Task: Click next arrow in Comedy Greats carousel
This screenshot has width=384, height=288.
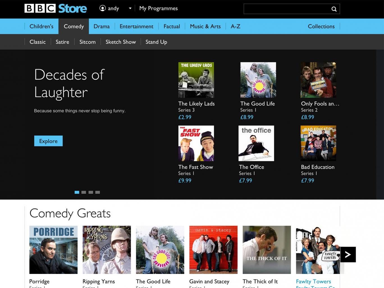Action: [x=348, y=255]
